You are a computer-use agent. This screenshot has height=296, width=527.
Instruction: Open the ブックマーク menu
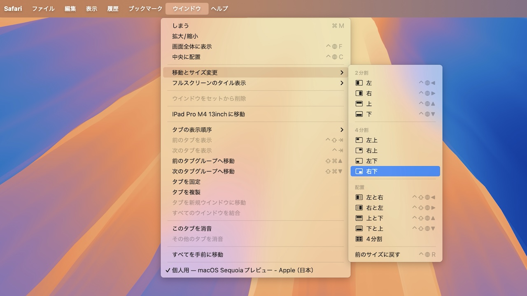(145, 9)
